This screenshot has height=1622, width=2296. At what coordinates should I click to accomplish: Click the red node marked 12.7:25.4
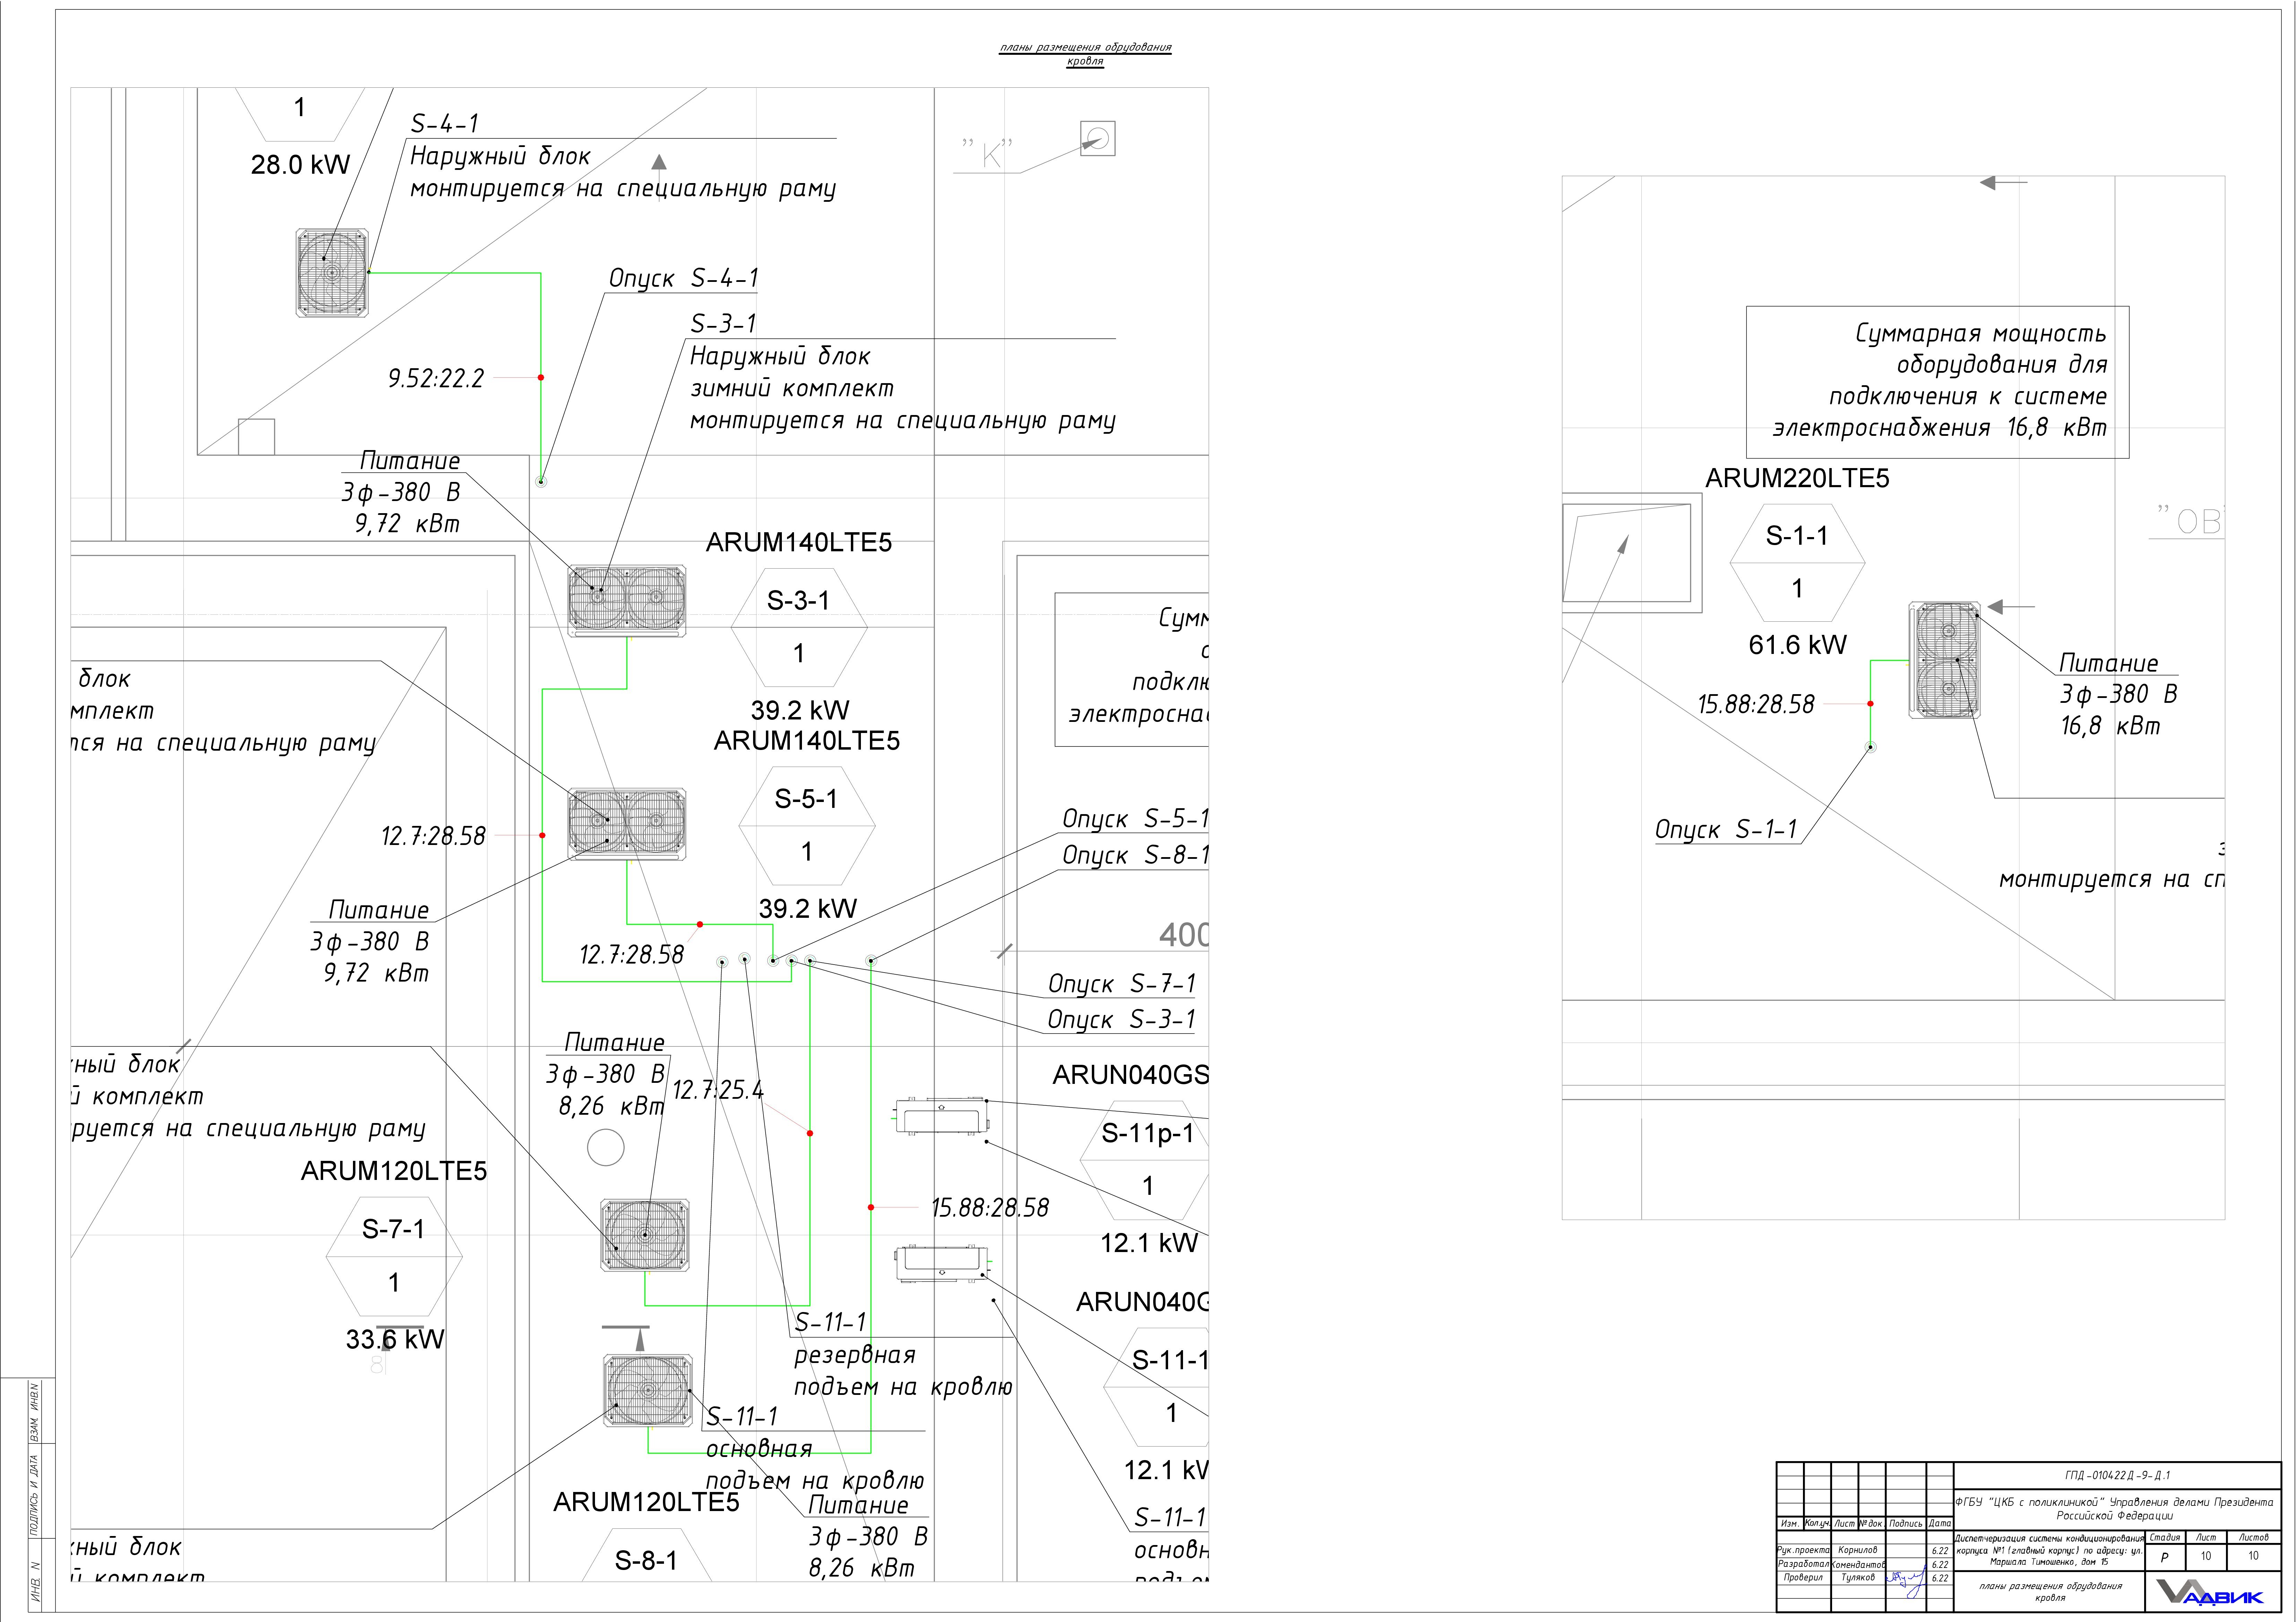[810, 1133]
